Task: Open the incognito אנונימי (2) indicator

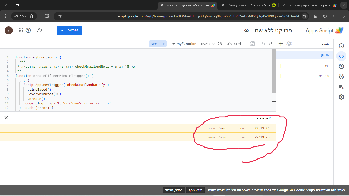Action: 25,16
